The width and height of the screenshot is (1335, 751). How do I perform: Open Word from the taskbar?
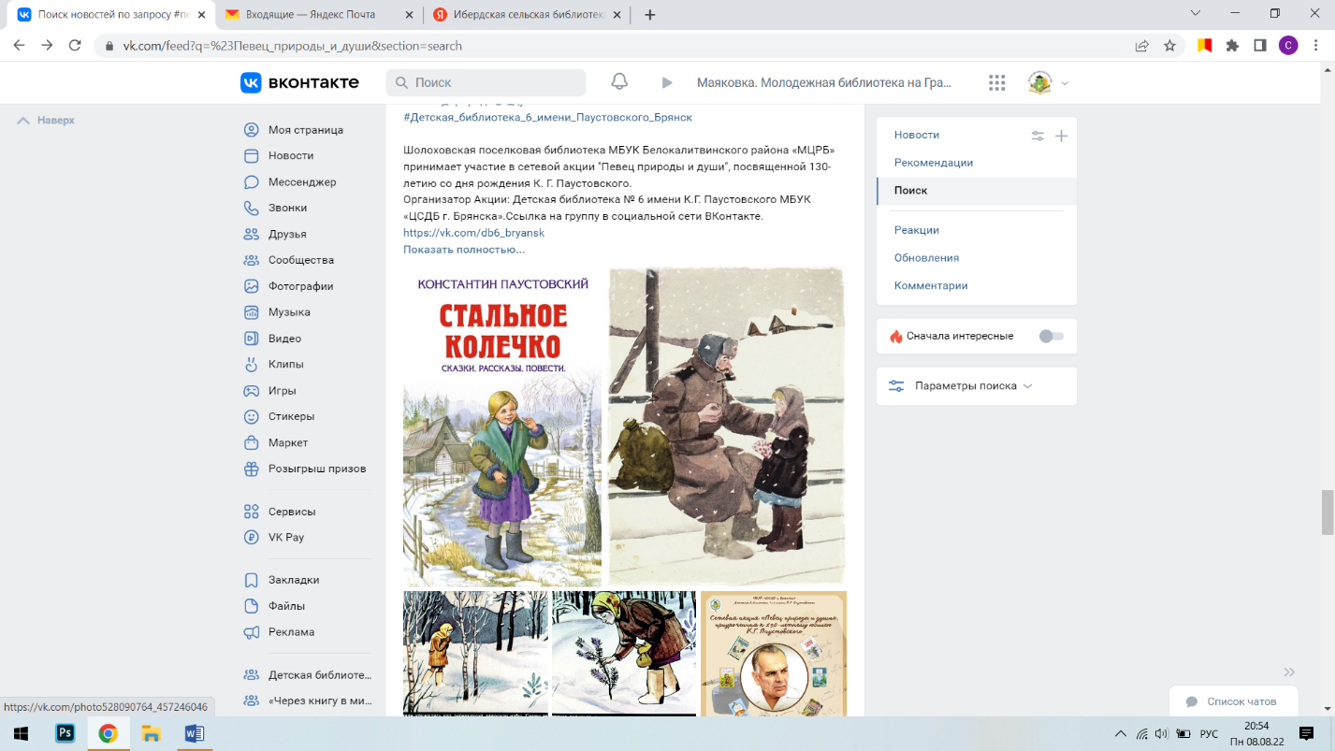[194, 733]
